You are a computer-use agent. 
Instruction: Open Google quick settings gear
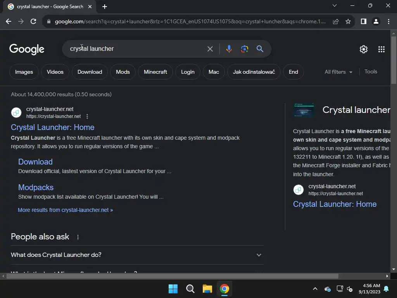point(364,49)
